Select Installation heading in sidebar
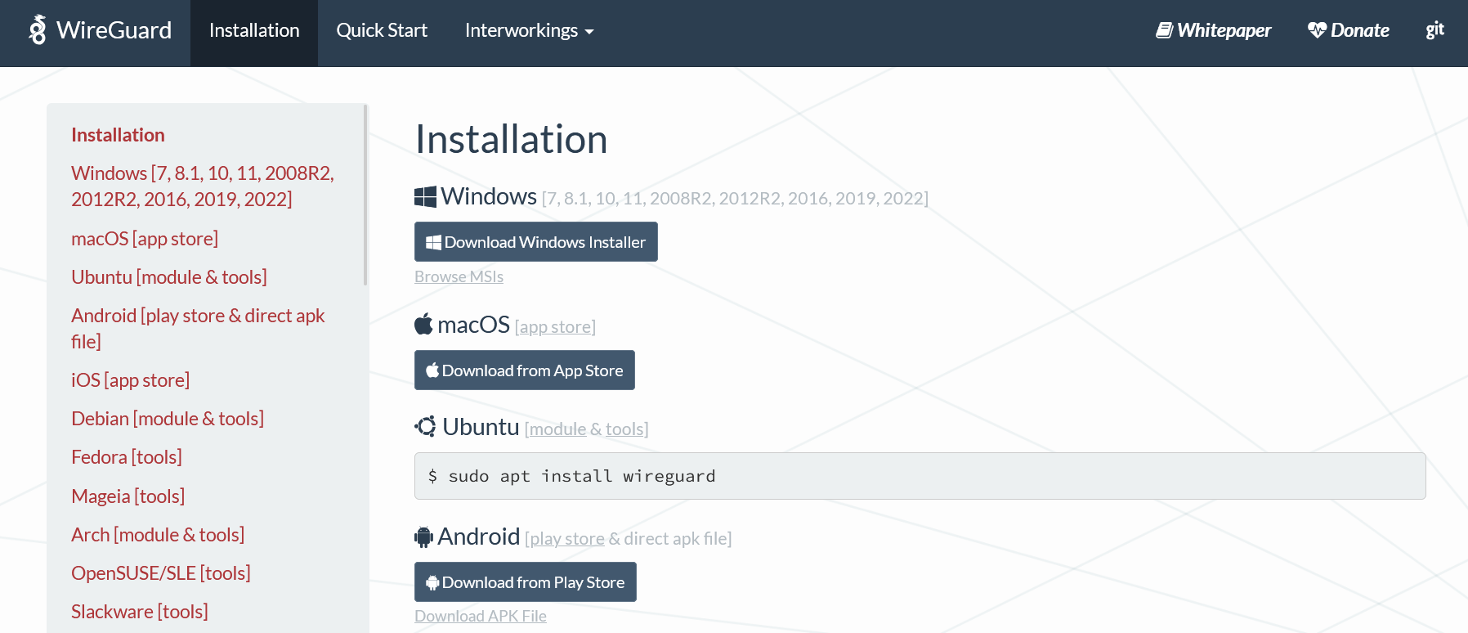The image size is (1468, 633). (118, 135)
